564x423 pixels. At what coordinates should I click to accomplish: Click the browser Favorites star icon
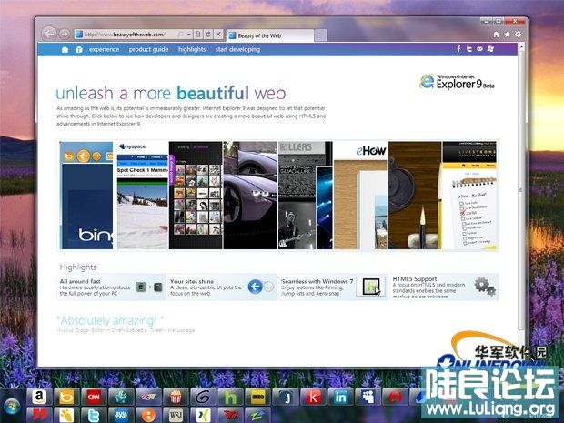coord(507,34)
